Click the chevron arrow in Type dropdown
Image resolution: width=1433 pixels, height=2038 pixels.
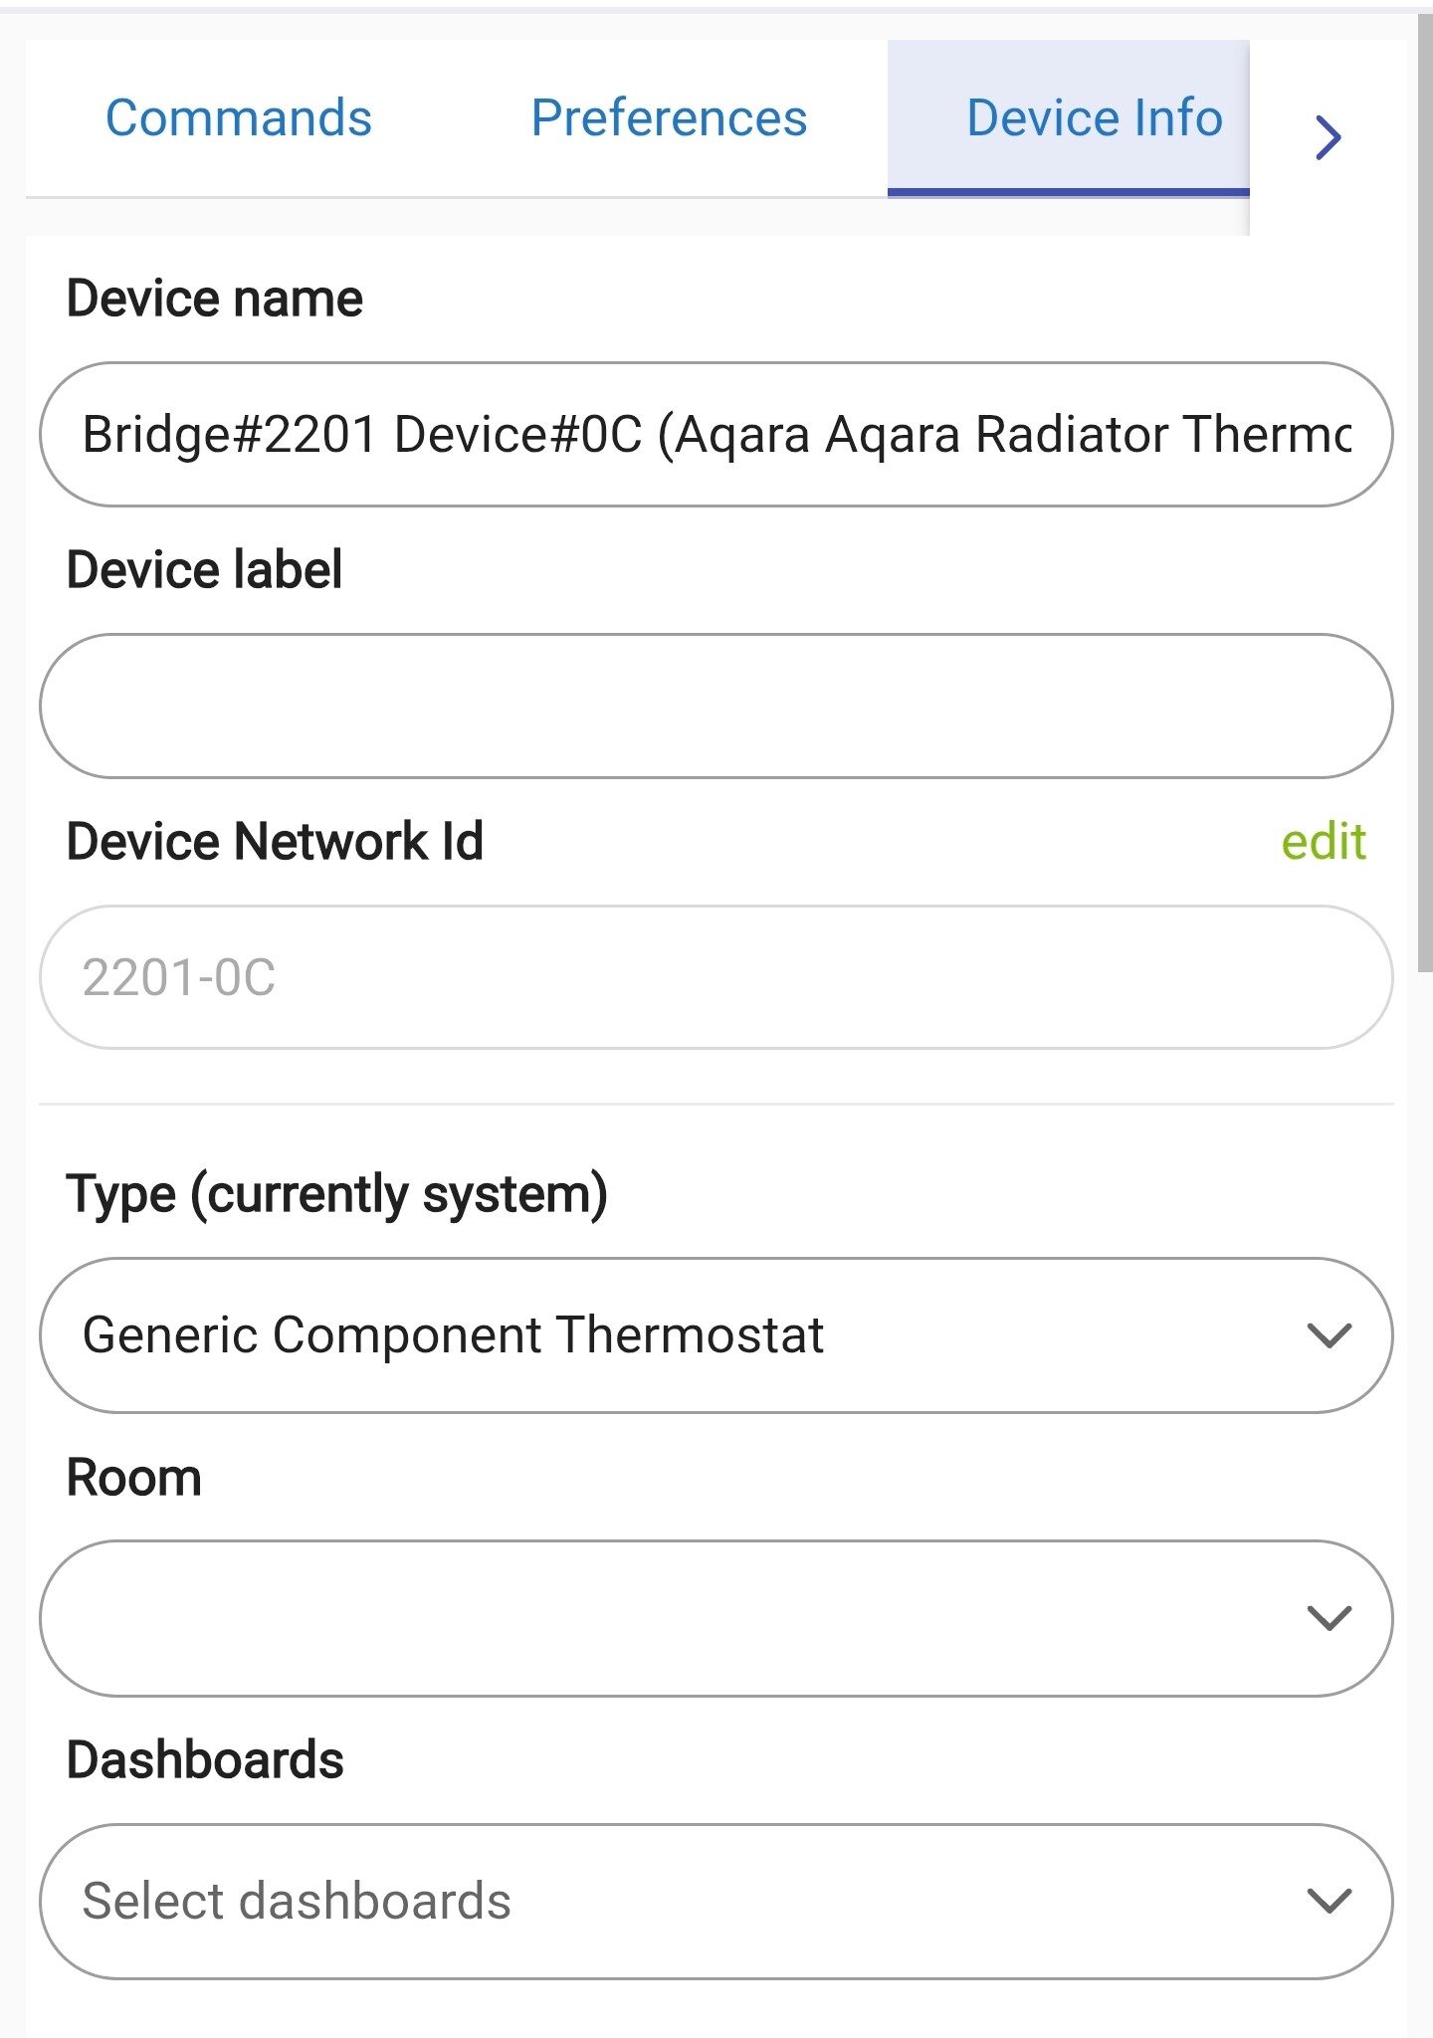[x=1329, y=1335]
